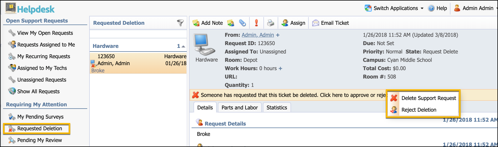498x147 pixels.
Task: Open the Admin, Admin sender link
Action: (x=258, y=35)
